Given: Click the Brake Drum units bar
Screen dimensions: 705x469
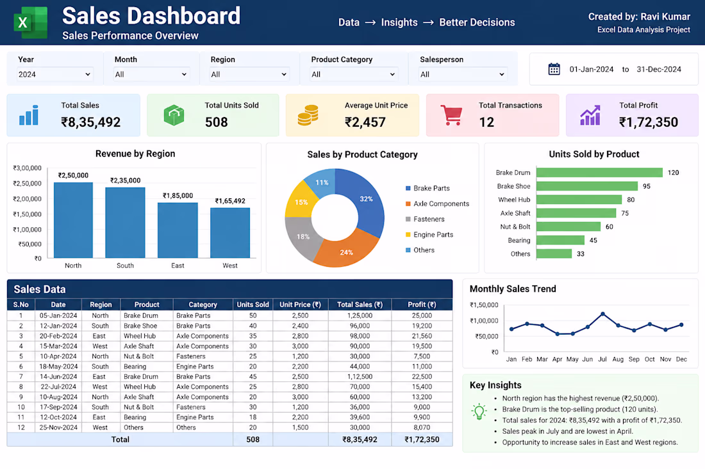Looking at the screenshot, I should (599, 172).
